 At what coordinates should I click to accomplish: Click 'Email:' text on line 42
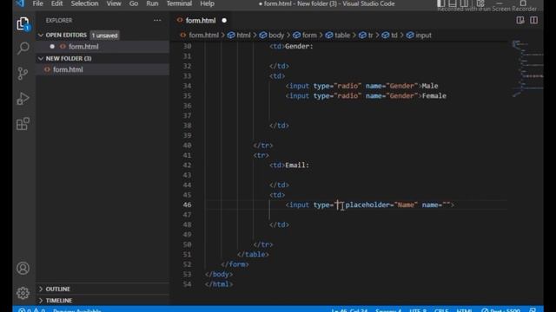click(297, 166)
